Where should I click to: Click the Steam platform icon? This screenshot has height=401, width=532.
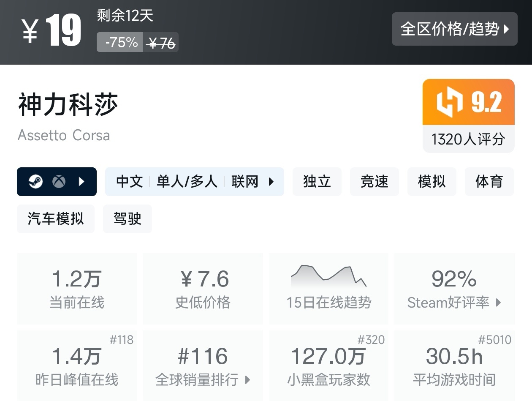coord(36,182)
